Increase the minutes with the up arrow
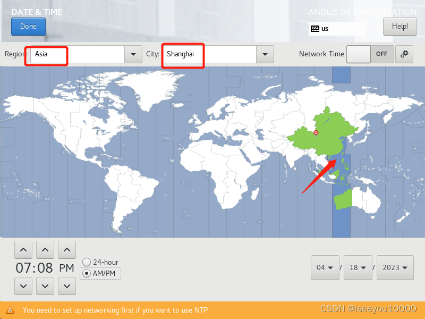425x319 pixels. pos(45,250)
